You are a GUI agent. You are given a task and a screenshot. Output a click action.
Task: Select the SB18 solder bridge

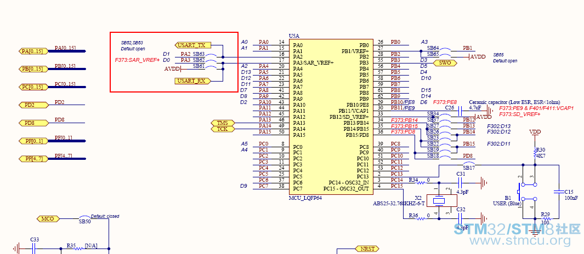(445, 157)
